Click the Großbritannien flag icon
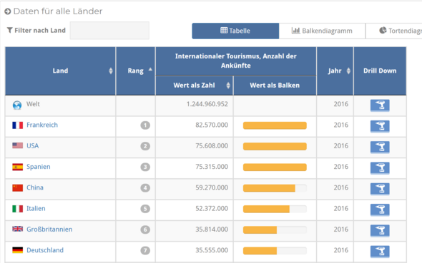Viewport: 422px width, 263px height. (x=17, y=229)
